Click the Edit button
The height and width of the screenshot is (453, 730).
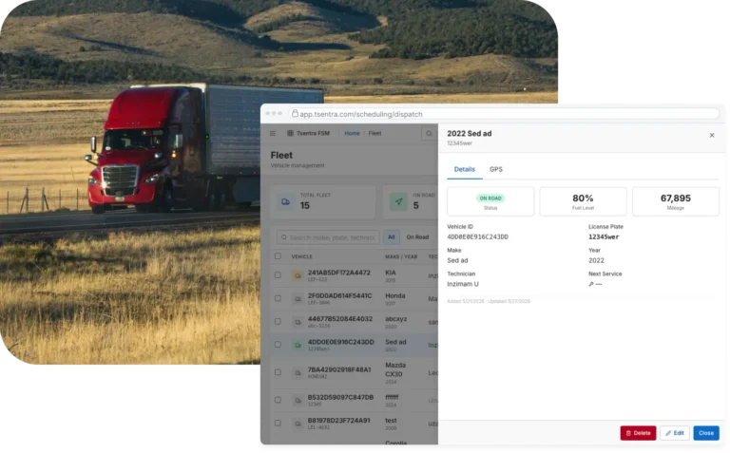[675, 433]
